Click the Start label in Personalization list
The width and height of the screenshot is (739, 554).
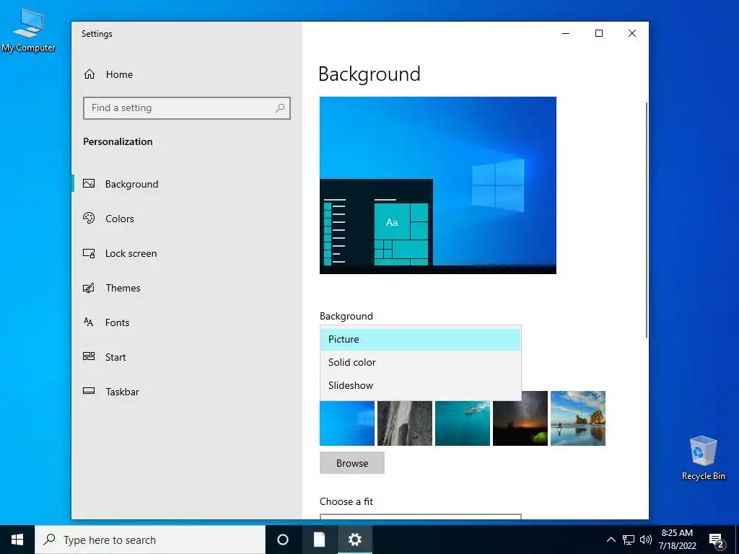click(x=115, y=357)
